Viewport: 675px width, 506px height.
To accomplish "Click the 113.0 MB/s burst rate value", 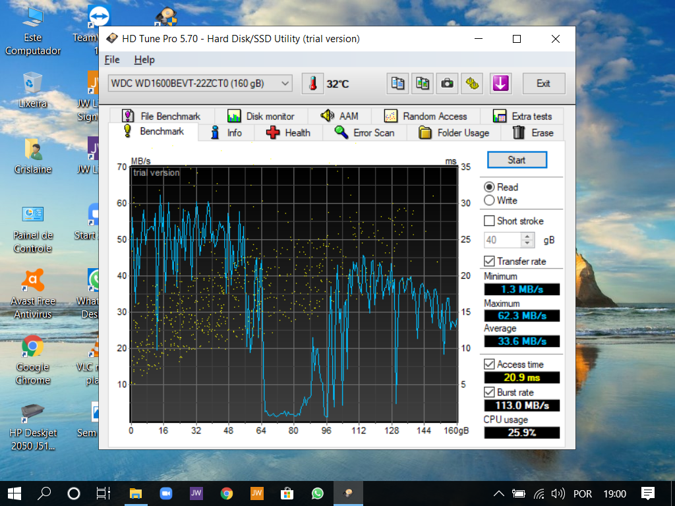I will tap(522, 406).
